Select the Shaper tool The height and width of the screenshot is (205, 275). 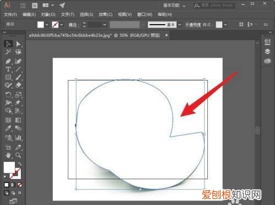tap(8, 86)
